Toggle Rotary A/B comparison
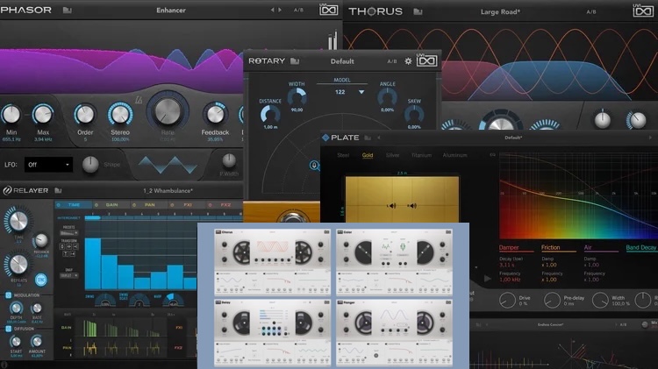This screenshot has width=658, height=369. click(x=392, y=61)
